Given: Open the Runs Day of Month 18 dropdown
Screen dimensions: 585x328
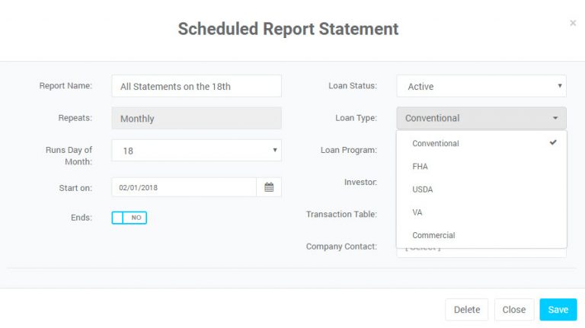Looking at the screenshot, I should click(x=197, y=151).
